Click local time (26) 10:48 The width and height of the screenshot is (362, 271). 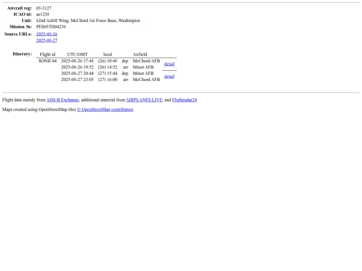tap(107, 61)
